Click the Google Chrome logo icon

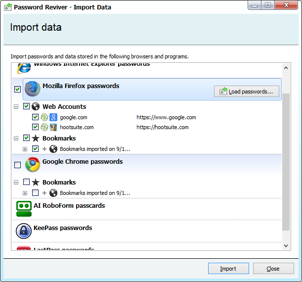tap(33, 164)
